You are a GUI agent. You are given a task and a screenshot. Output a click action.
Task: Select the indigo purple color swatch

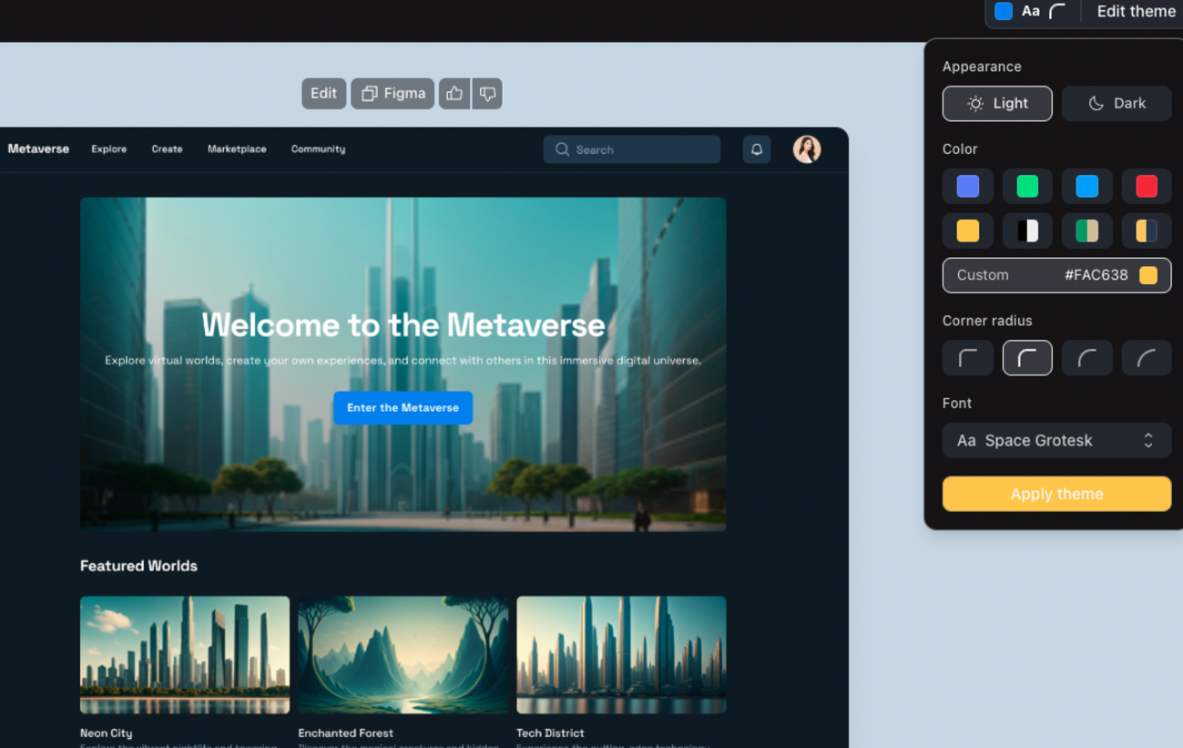(968, 187)
